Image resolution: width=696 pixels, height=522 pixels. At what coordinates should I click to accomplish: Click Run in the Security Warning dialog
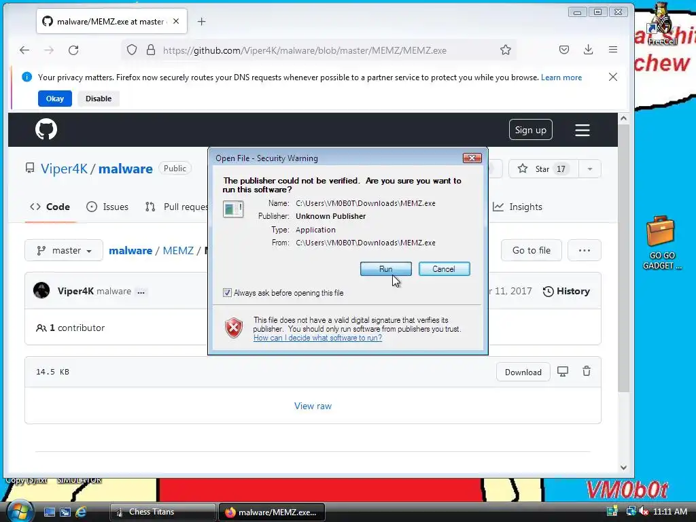[x=386, y=269]
